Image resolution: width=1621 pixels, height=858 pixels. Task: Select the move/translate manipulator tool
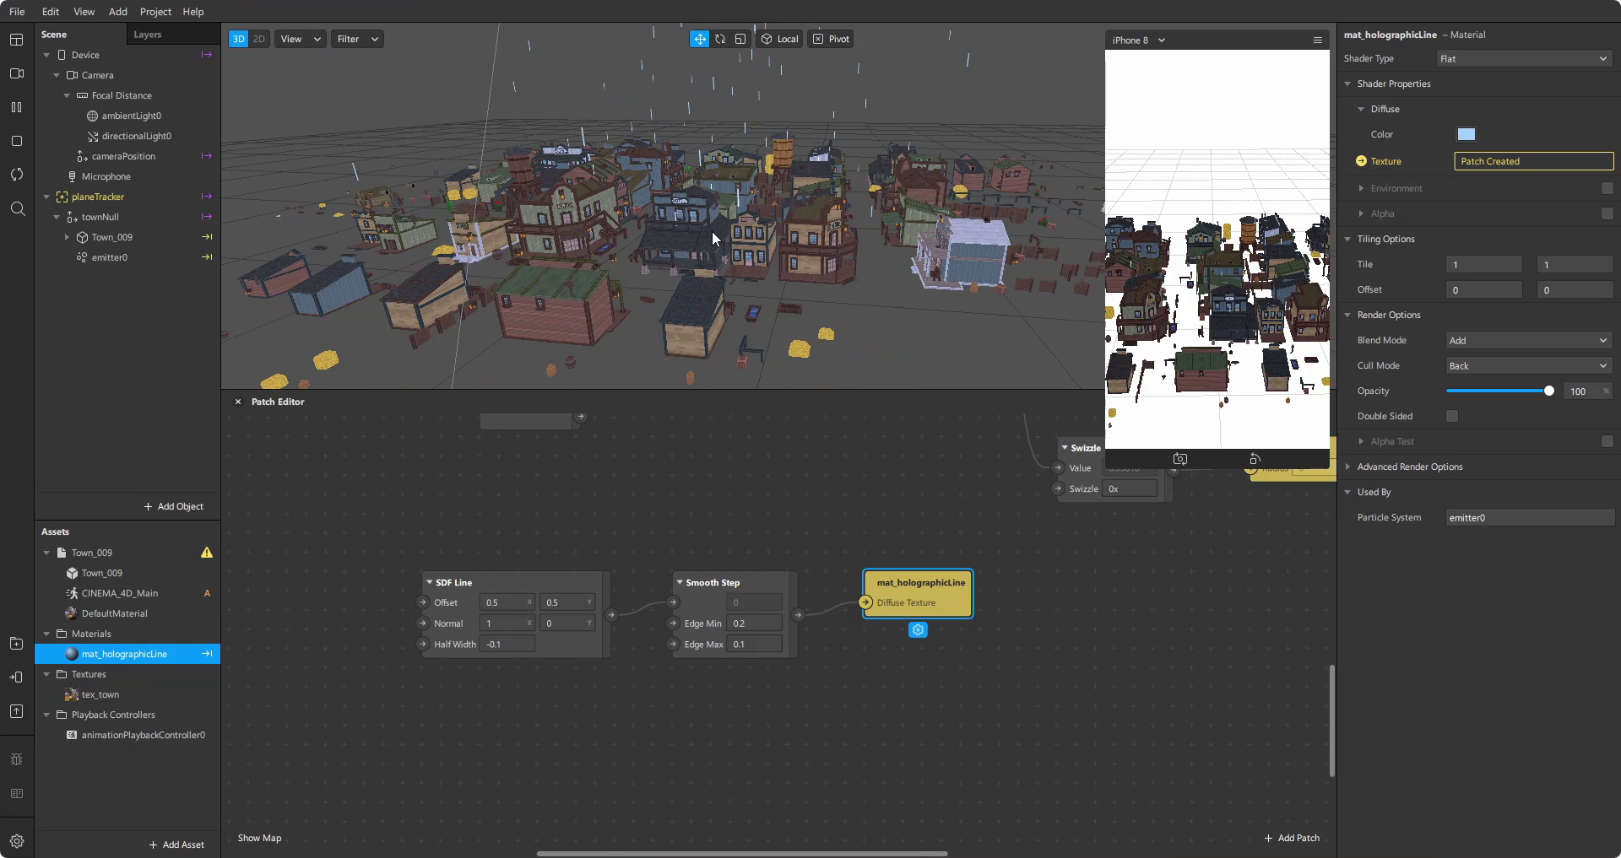pyautogui.click(x=699, y=39)
